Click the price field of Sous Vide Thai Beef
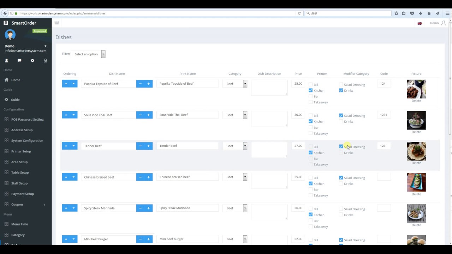452x254 pixels. 298,115
